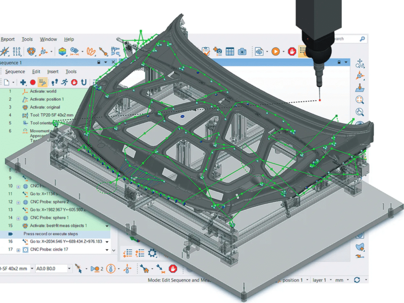Click the coordinate system axes icon
Screen dimensions: 404x303
(x=43, y=51)
